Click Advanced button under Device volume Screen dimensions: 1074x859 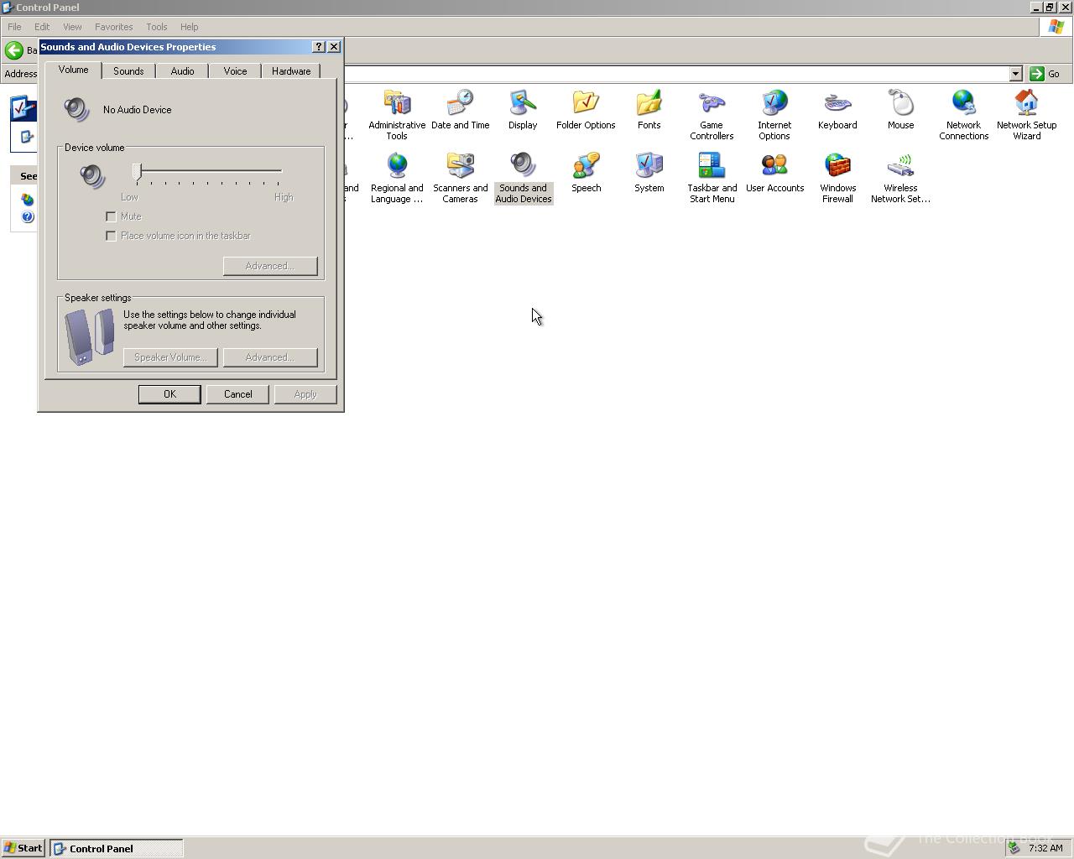coord(270,266)
